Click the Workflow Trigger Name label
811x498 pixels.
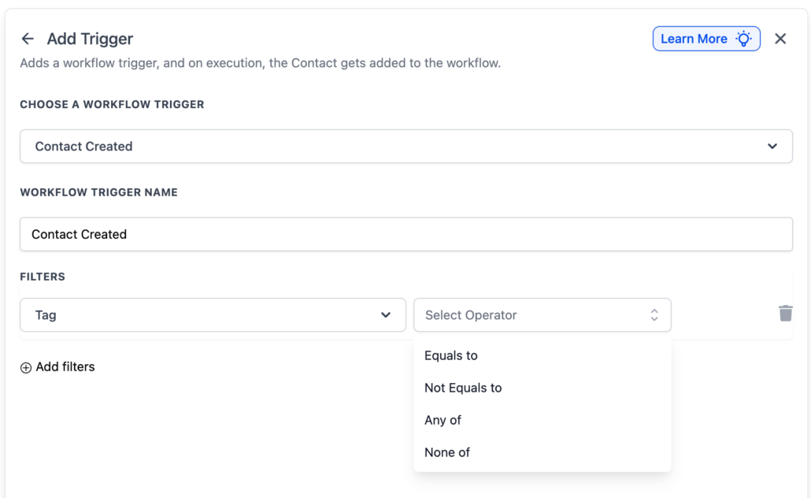98,192
